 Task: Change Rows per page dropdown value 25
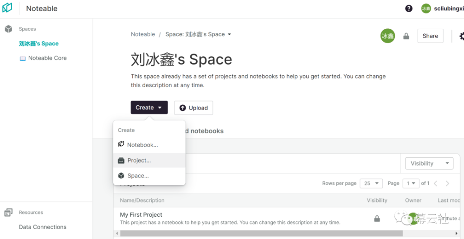(x=371, y=183)
